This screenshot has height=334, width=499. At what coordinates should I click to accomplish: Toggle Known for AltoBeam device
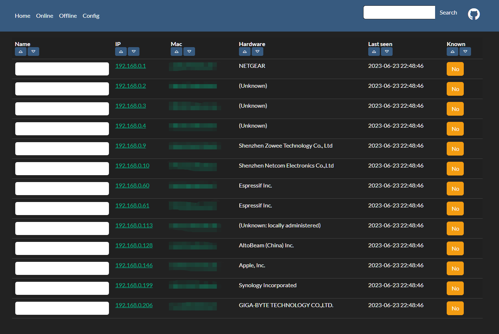455,248
